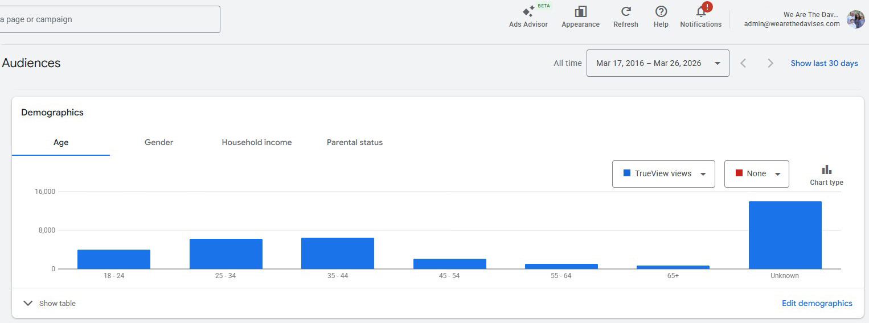Open the TrueView views metric dropdown

pyautogui.click(x=663, y=174)
